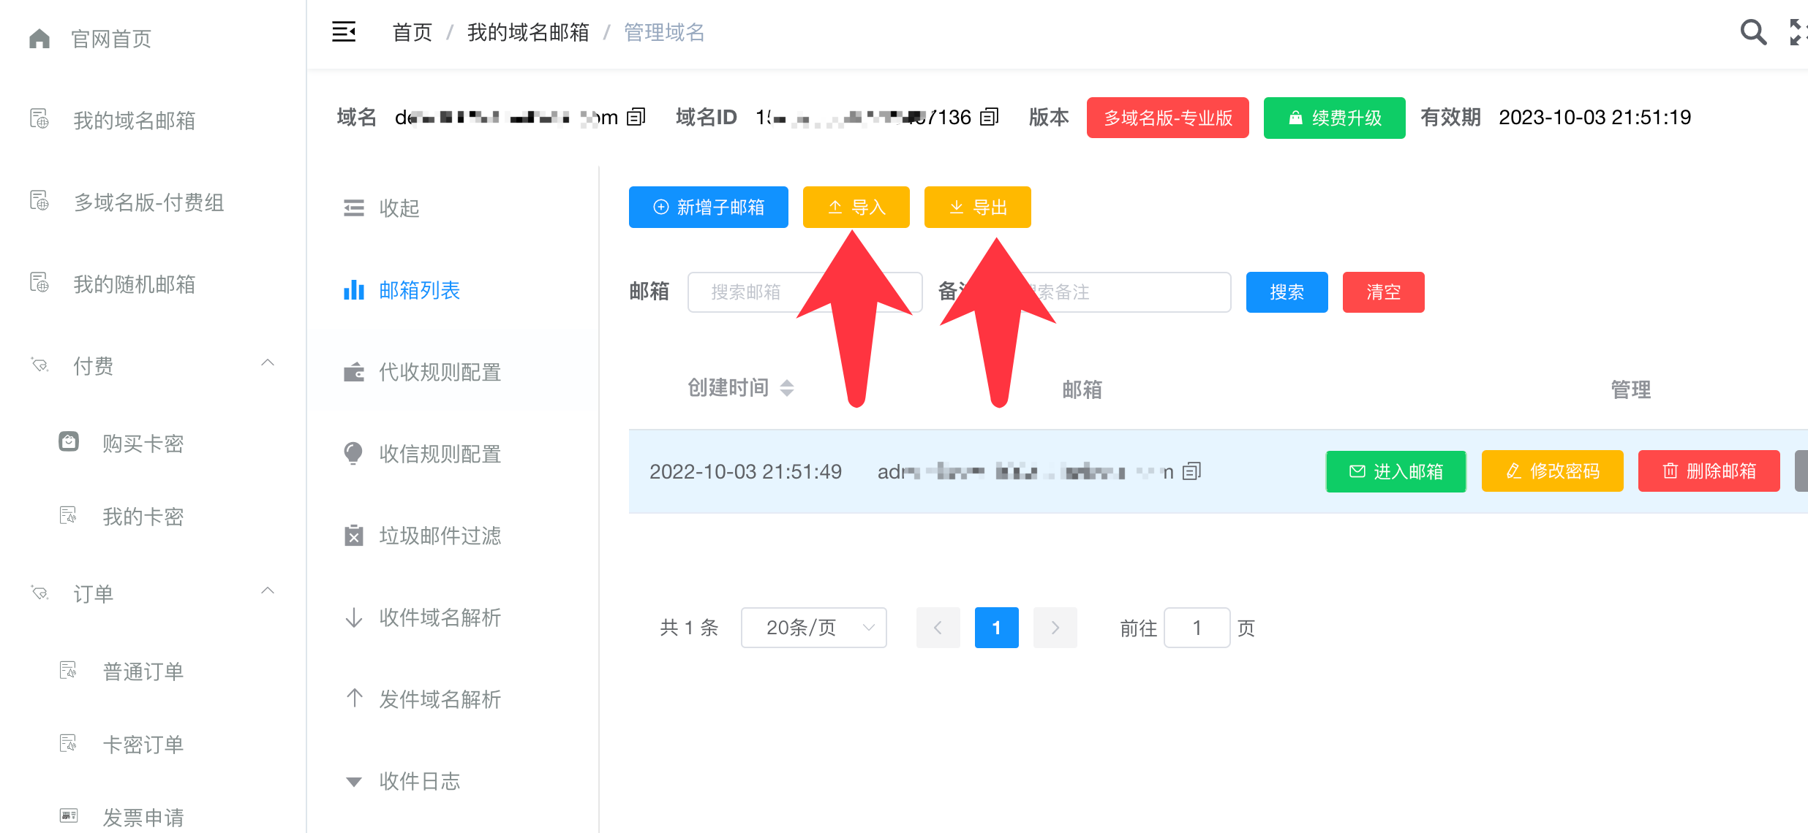
Task: Select 代收规则配置 in the domain menu
Action: pos(440,372)
